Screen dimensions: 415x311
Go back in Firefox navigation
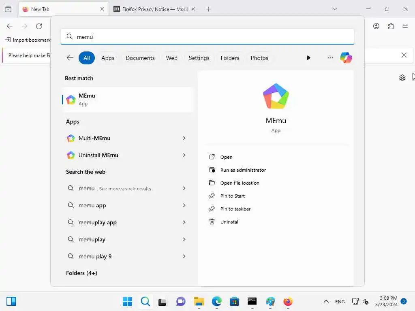(x=10, y=26)
